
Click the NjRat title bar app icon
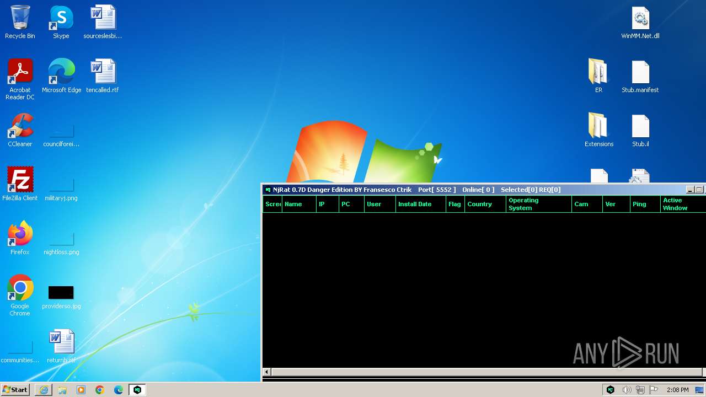click(x=268, y=190)
